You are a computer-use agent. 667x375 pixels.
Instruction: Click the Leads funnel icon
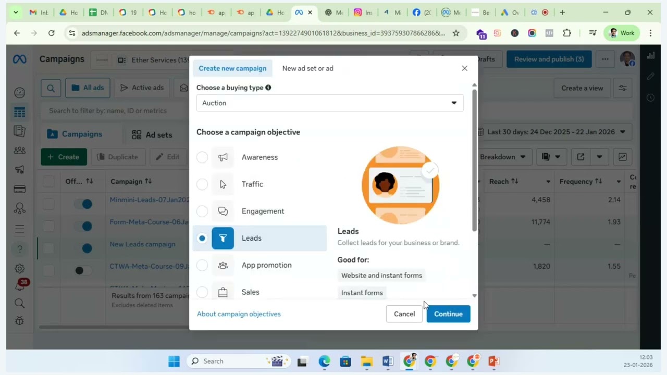pyautogui.click(x=223, y=239)
